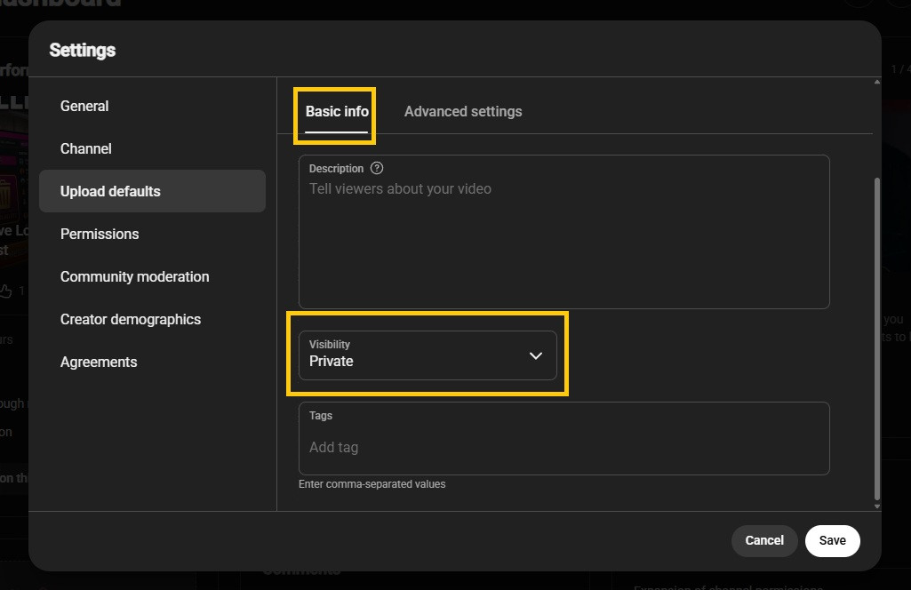Image resolution: width=911 pixels, height=590 pixels.
Task: Select Upload defaults in the sidebar
Action: (152, 191)
